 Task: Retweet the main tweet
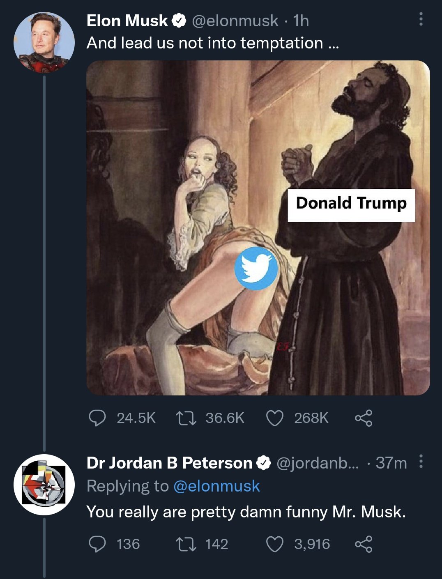coord(186,418)
